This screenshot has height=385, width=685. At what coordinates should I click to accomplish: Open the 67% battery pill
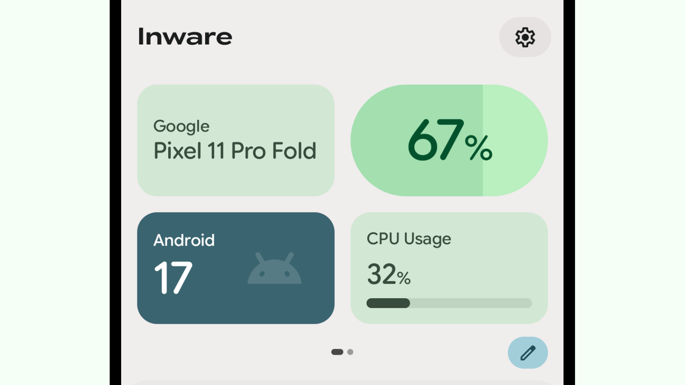coord(449,140)
